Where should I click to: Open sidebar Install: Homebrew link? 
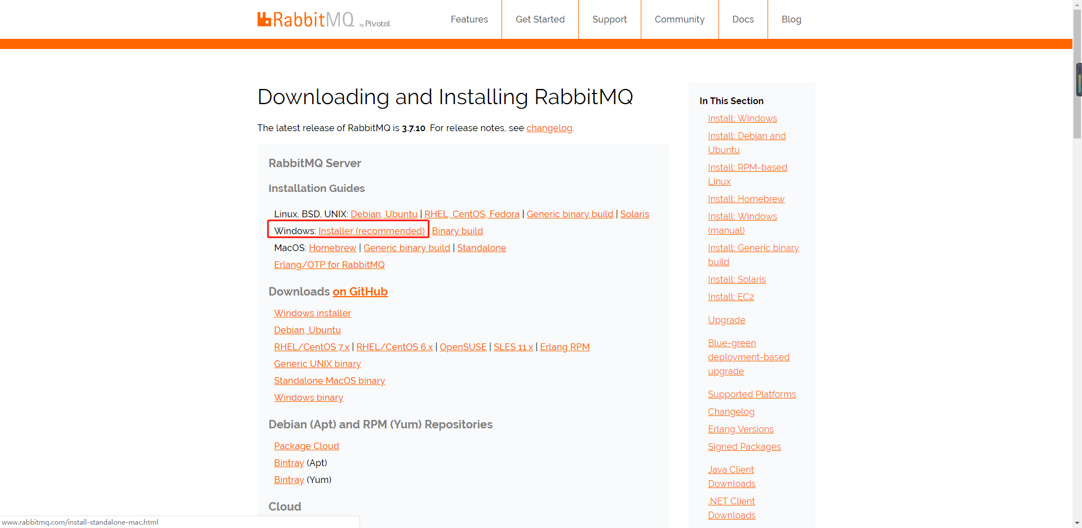746,199
